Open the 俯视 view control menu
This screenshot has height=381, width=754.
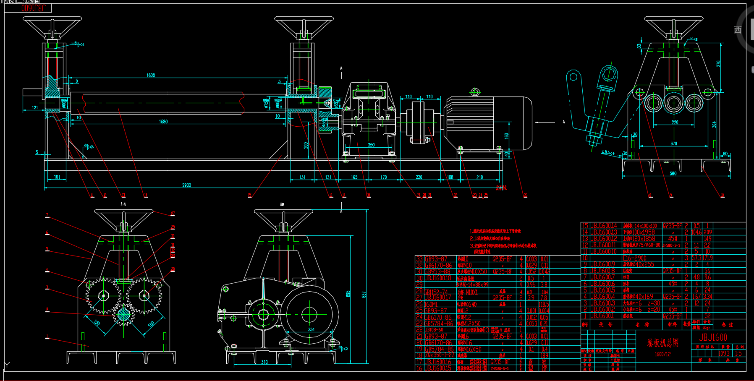[8, 2]
